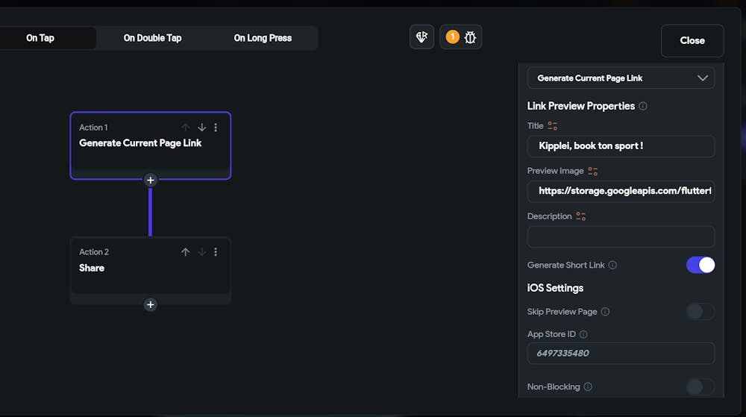Move Action 1 down with its arrow
Image resolution: width=746 pixels, height=417 pixels.
click(x=201, y=128)
